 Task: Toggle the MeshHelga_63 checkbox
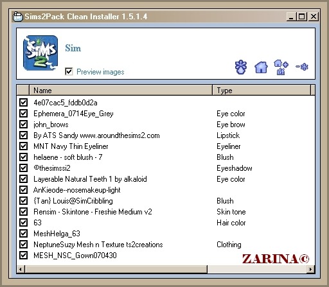coord(23,234)
